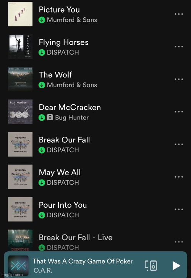Open three-dot menu for Dear McCracken
Viewport: 191px width, 278px height.
(179, 112)
